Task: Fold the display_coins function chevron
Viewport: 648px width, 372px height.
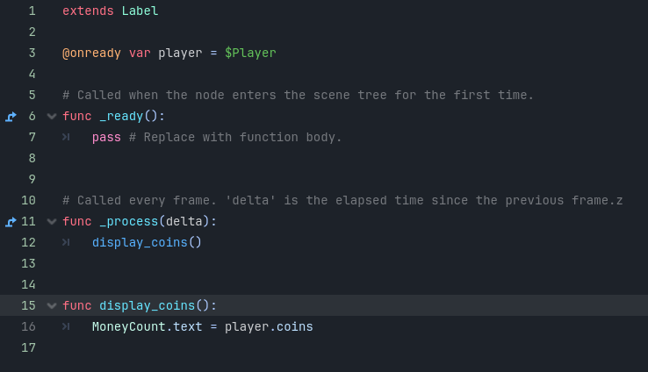Action: (52, 306)
